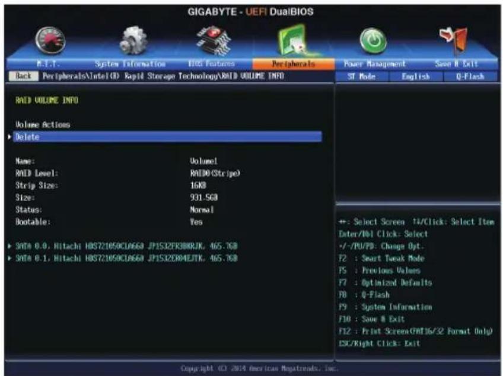The height and width of the screenshot is (376, 503).
Task: Click the RAID Level: label
Action: [x=37, y=173]
